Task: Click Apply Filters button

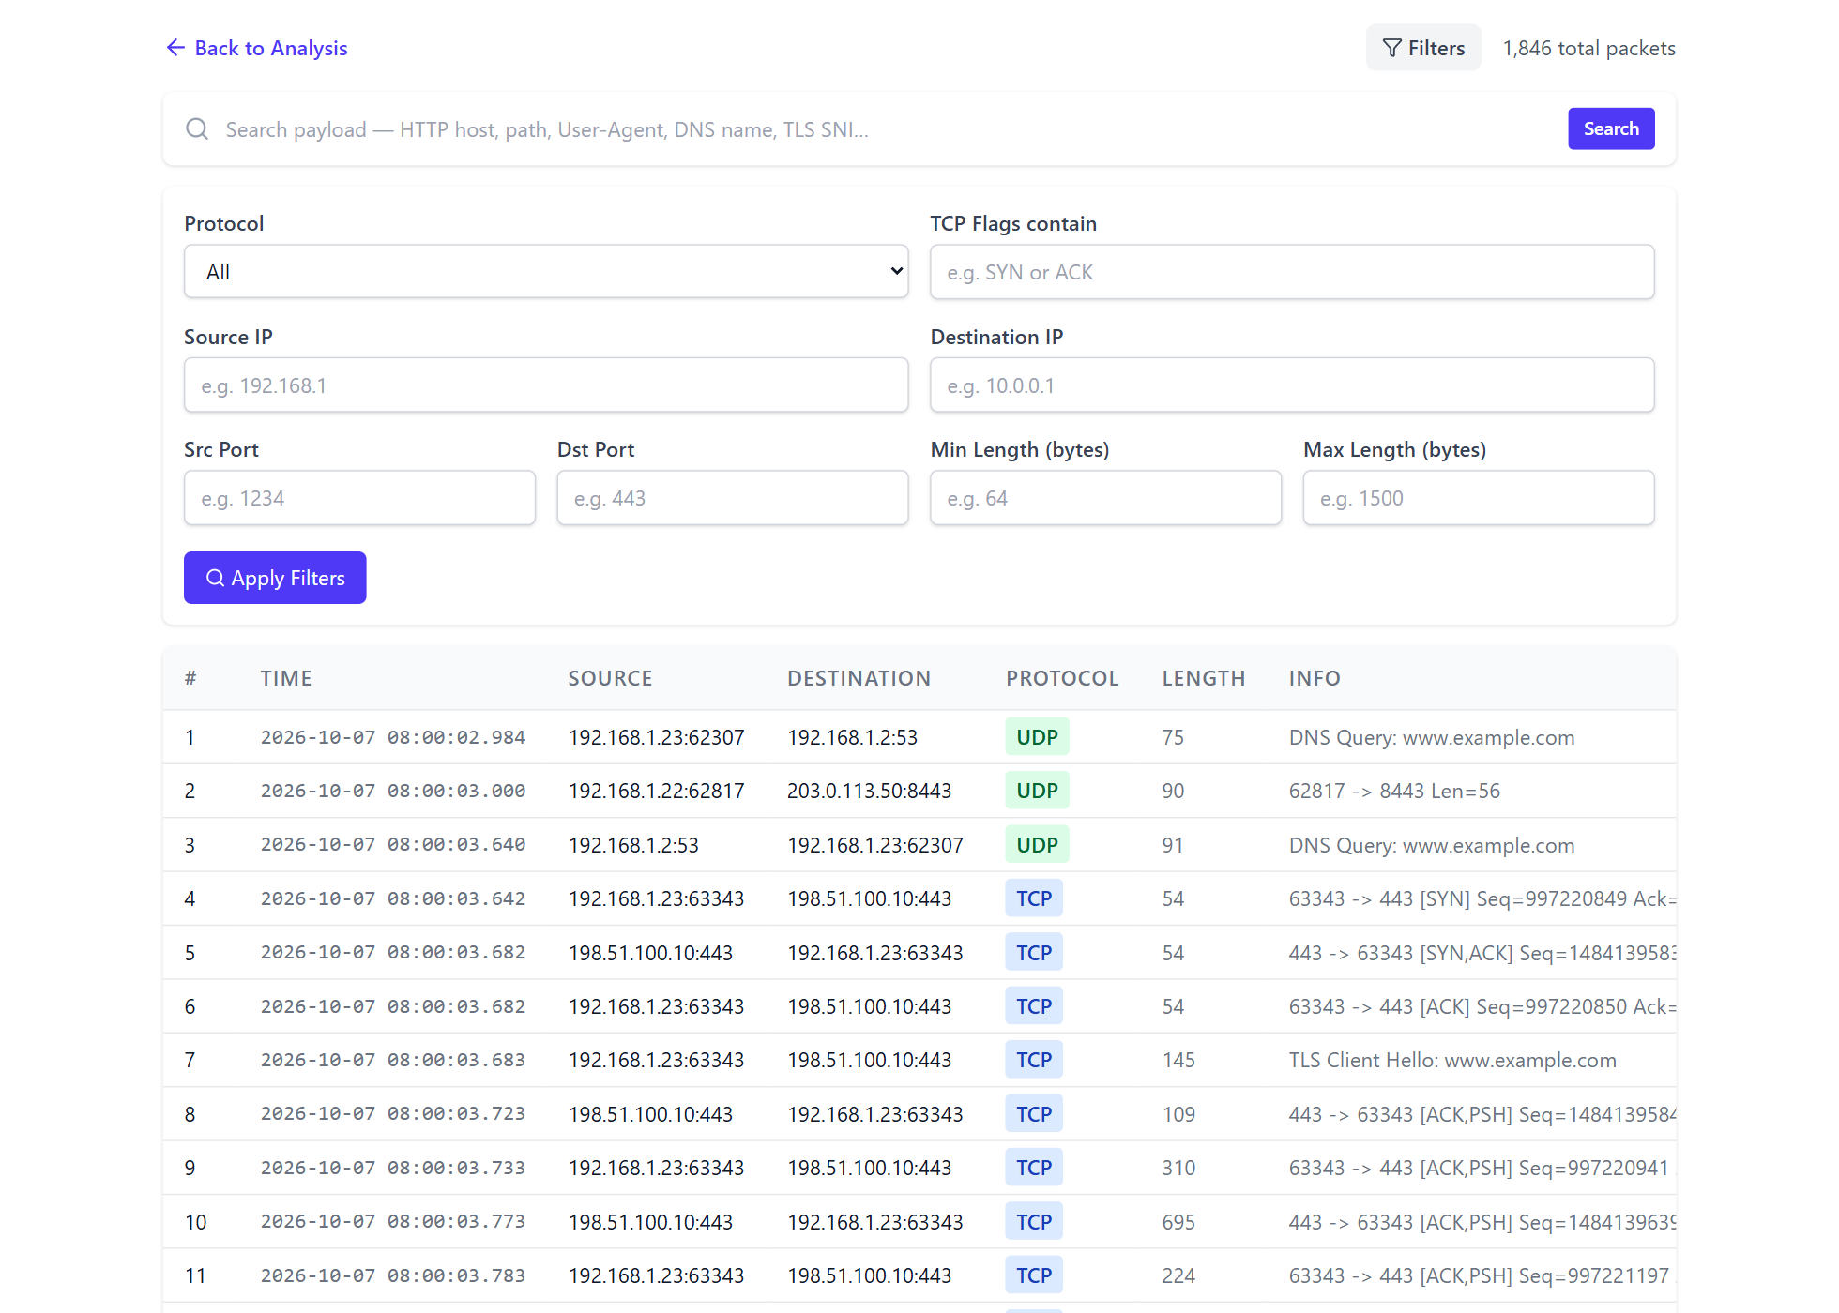Action: tap(275, 578)
